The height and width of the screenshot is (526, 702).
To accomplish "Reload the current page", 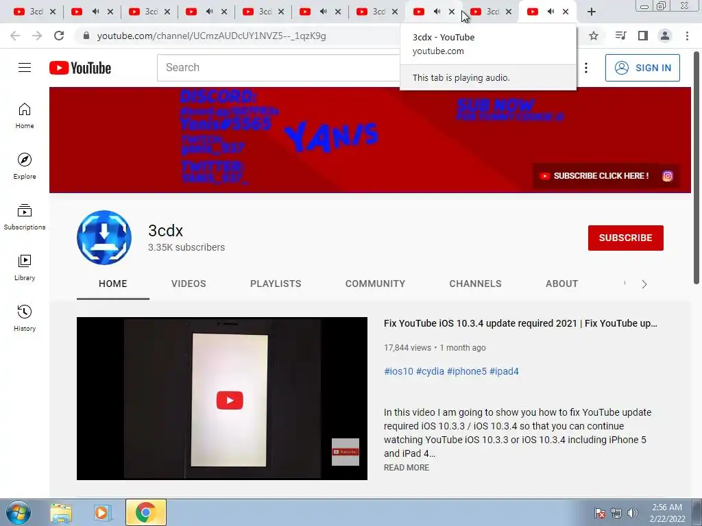I will click(x=59, y=36).
